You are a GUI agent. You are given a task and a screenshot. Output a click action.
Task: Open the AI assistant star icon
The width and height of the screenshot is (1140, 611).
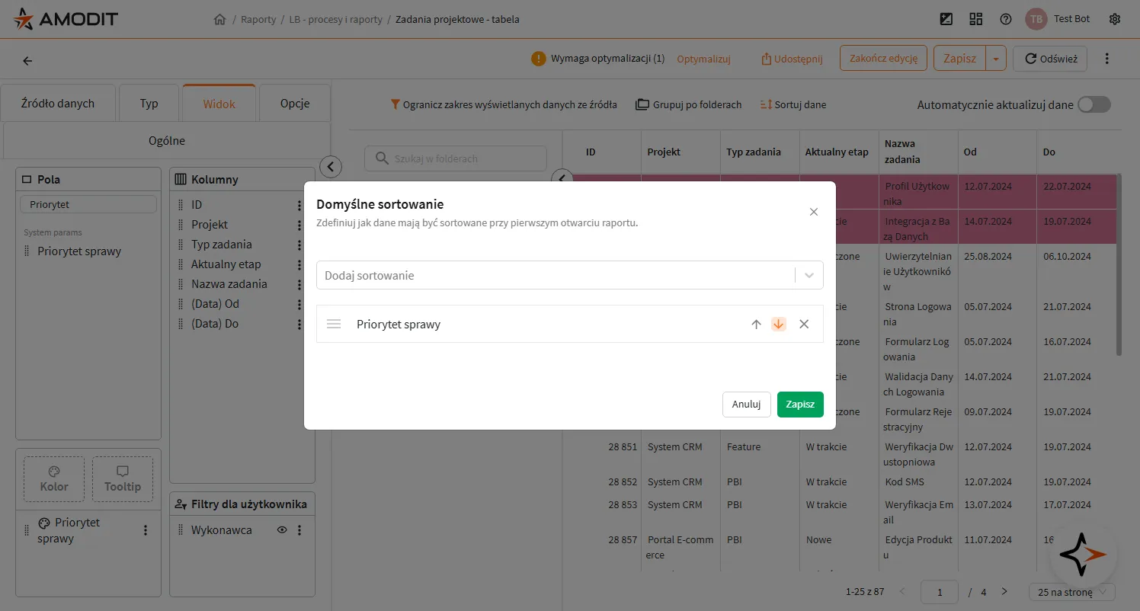point(1083,555)
